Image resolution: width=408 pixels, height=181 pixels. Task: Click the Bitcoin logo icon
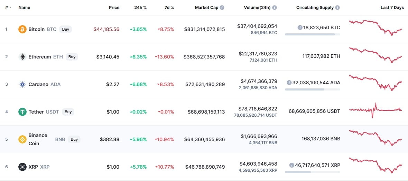(x=22, y=29)
